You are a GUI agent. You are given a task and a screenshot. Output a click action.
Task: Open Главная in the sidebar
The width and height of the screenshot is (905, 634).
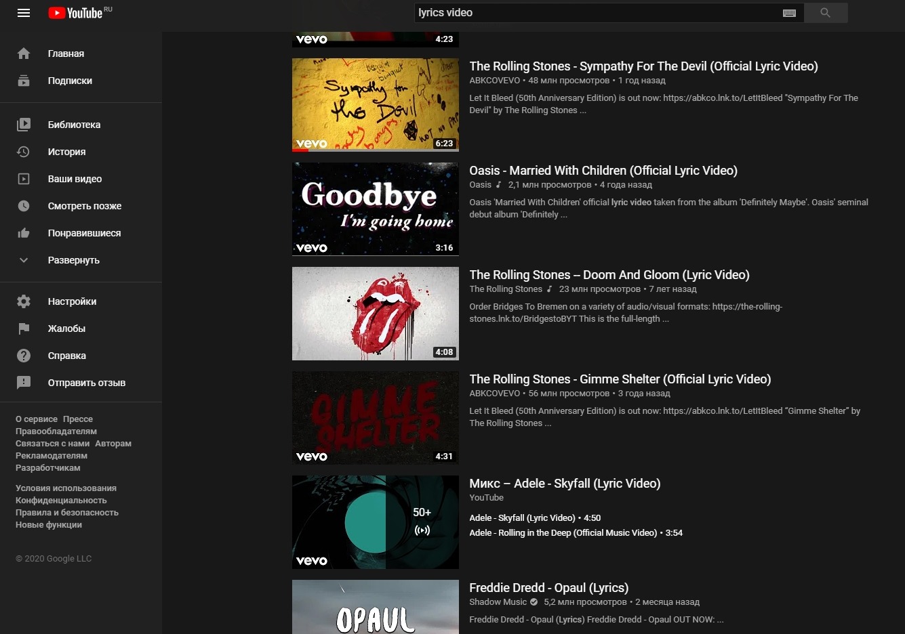[x=81, y=54]
